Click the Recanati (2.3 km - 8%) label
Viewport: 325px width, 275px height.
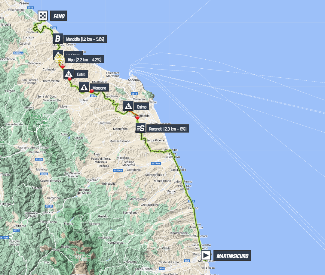coord(168,129)
